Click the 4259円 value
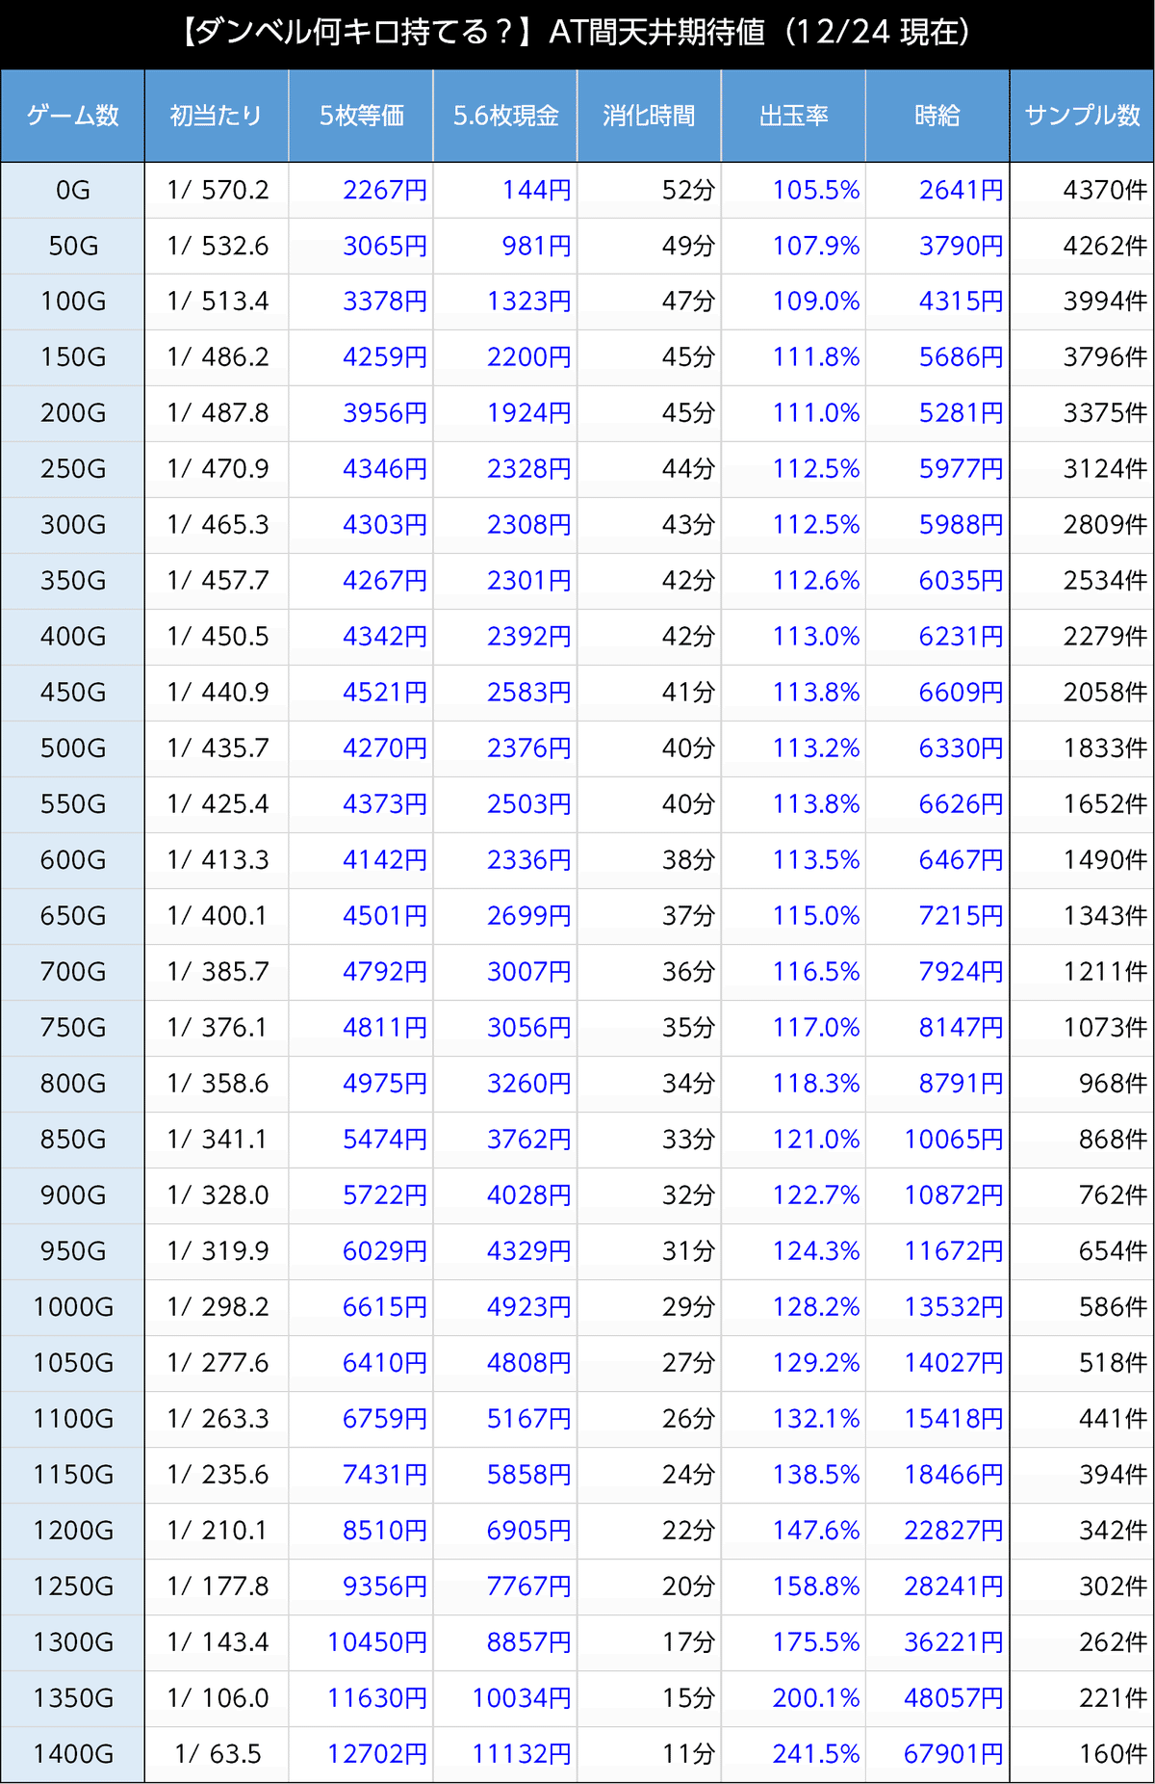The image size is (1155, 1784). [x=385, y=358]
